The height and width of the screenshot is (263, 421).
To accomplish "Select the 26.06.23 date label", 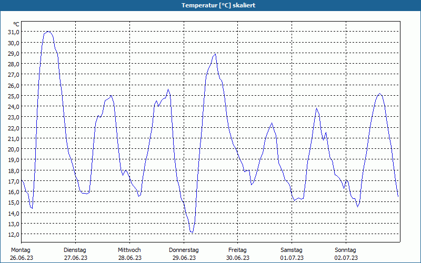I will 22,258.
